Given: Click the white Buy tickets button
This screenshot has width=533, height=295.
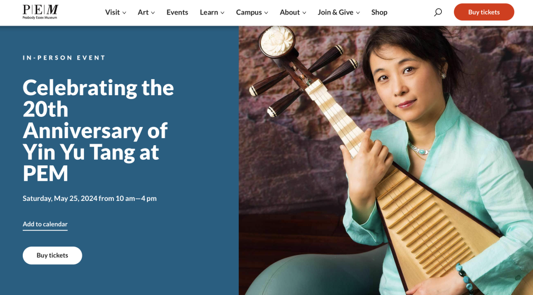Looking at the screenshot, I should tap(52, 255).
